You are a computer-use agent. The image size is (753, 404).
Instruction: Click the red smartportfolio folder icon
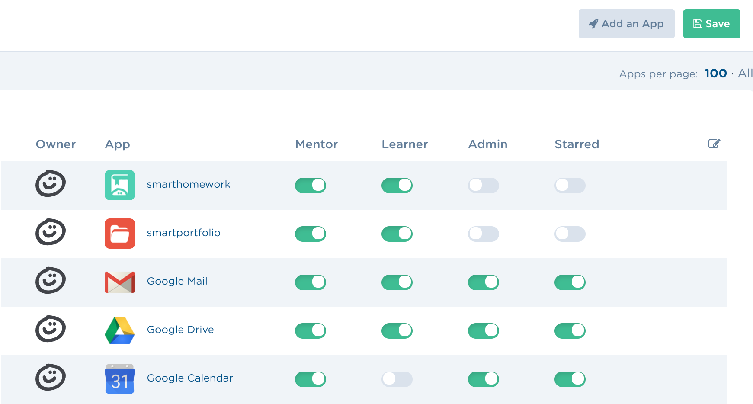120,234
